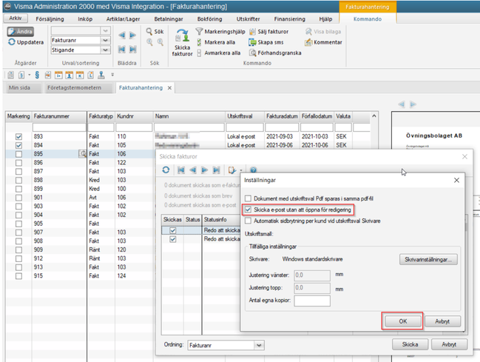Viewport: 480px width, 362px height.
Task: Click Avbryt in Skicka fakturor dialog
Action: (449, 344)
